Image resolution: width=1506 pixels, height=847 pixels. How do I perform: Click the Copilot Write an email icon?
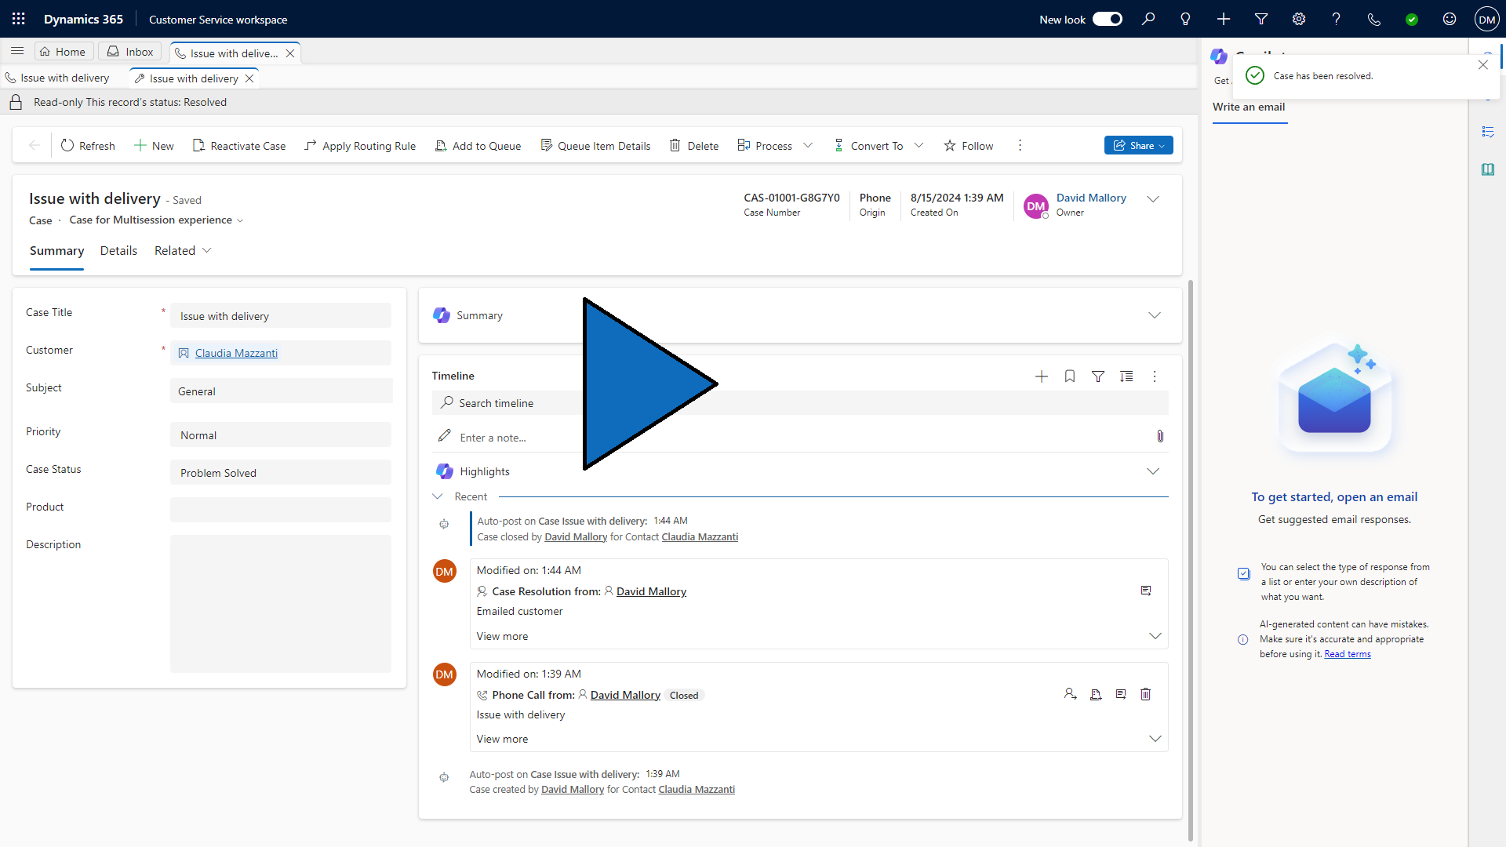tap(1249, 107)
